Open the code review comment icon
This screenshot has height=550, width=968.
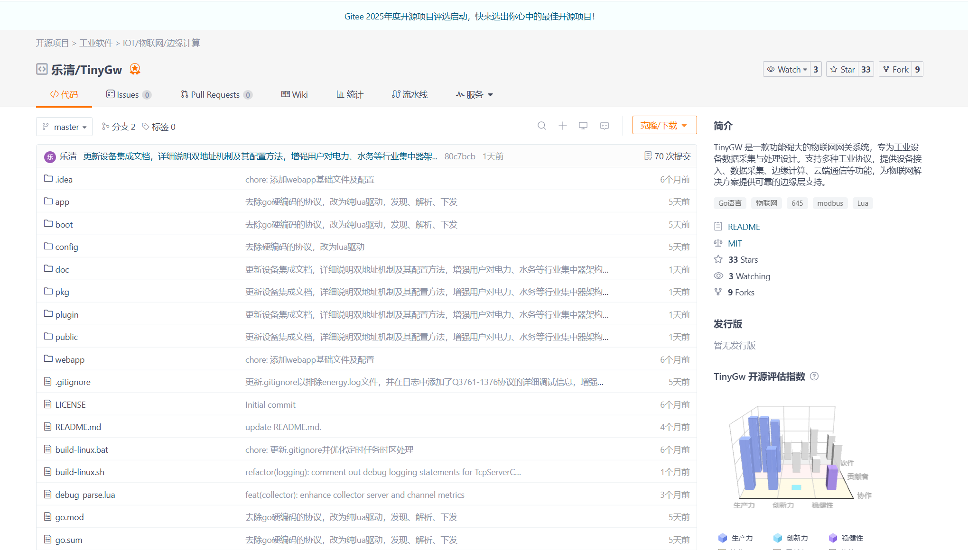point(604,126)
